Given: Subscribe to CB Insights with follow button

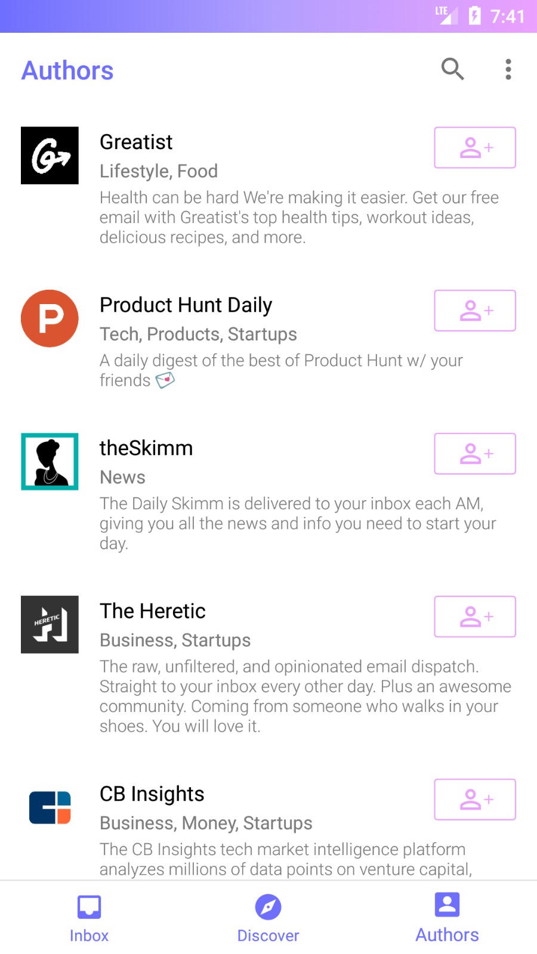Looking at the screenshot, I should 474,800.
